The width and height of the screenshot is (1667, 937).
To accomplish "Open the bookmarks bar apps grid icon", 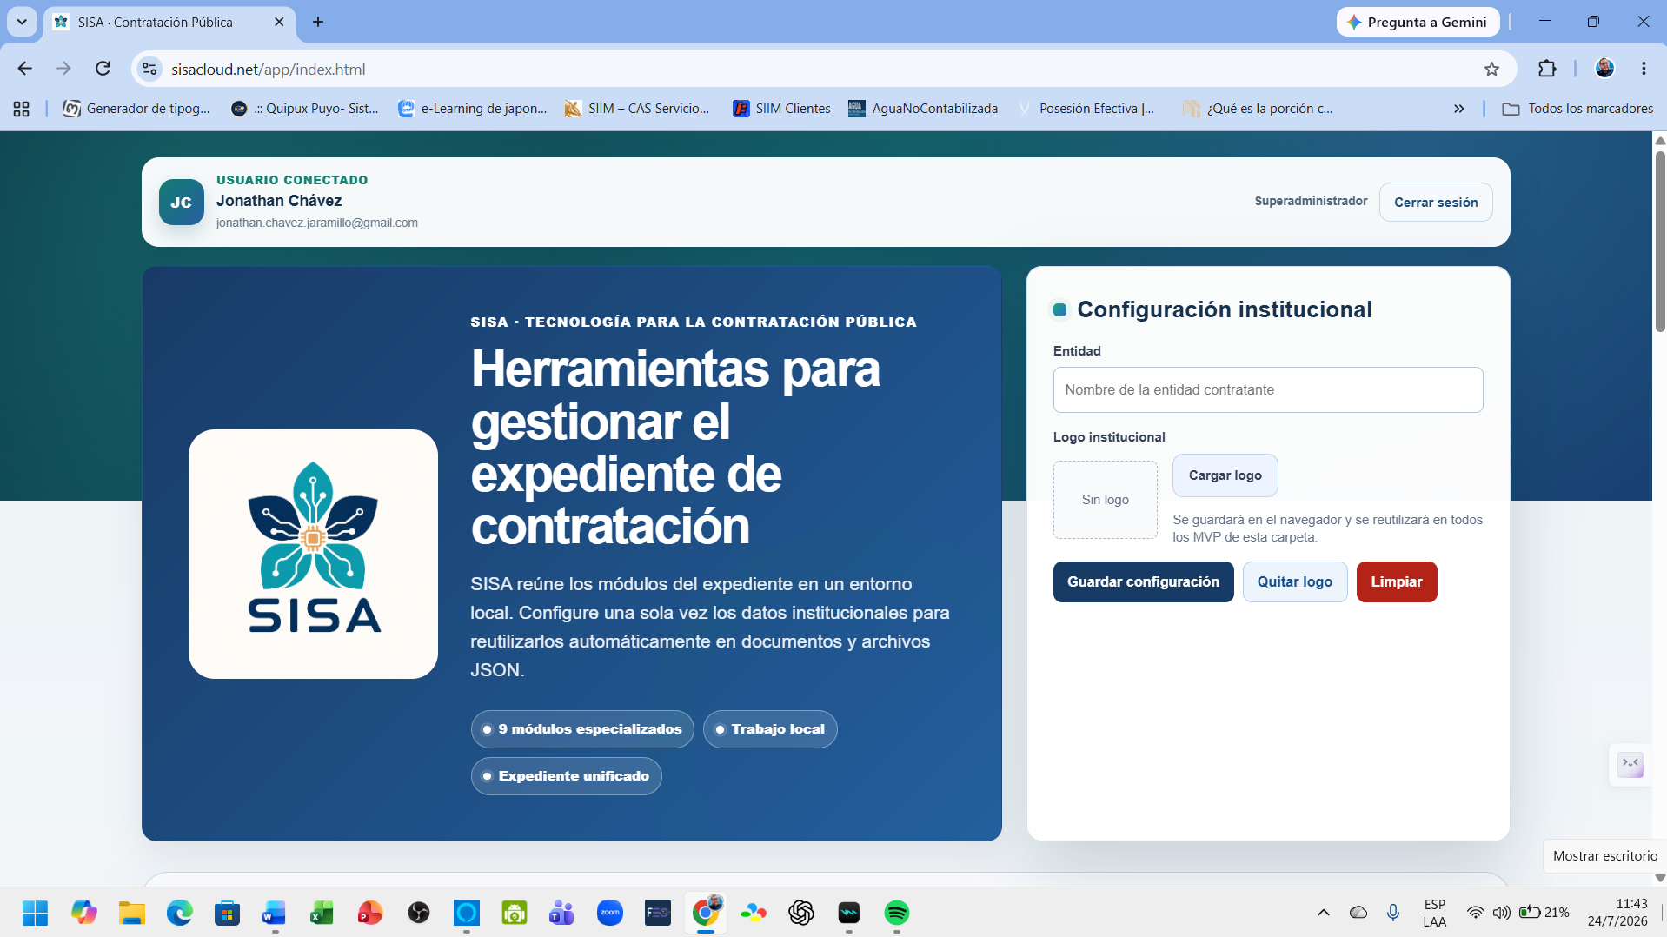I will click(22, 109).
